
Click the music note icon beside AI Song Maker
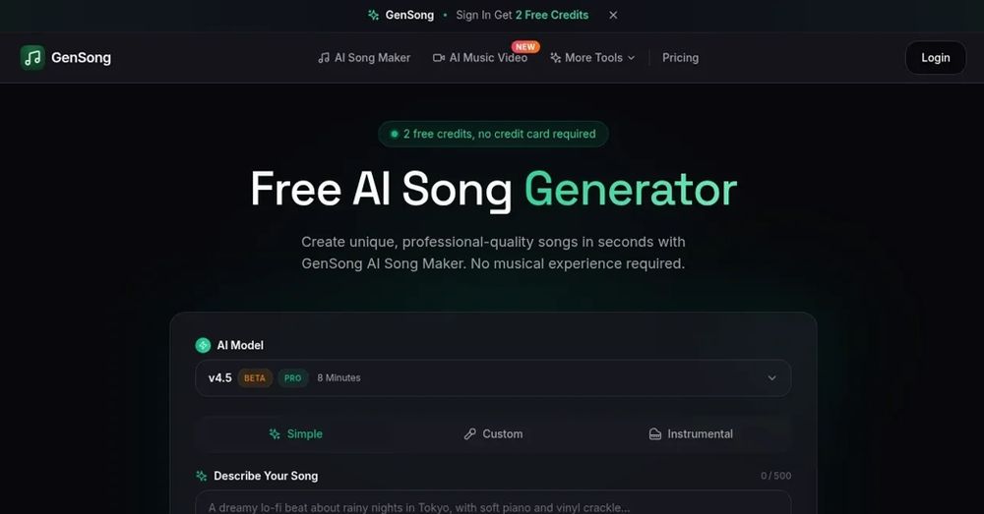(324, 58)
